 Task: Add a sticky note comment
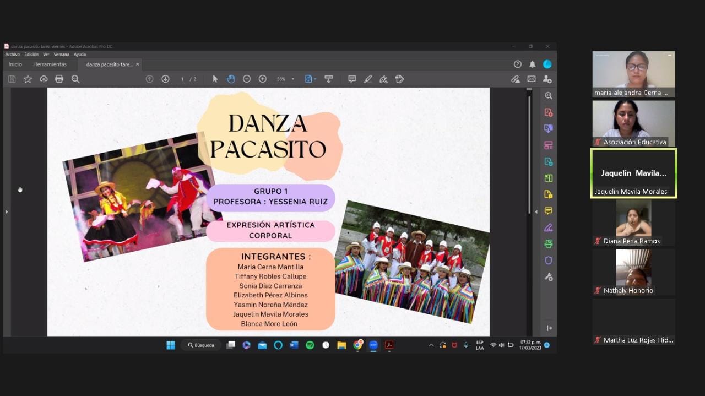352,79
